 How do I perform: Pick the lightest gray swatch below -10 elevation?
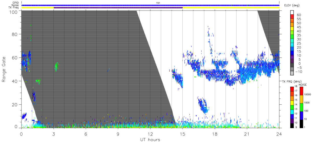[292, 74]
